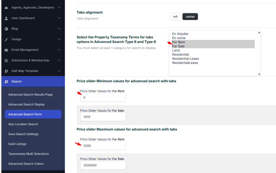Expand the User Dashboard chevron
This screenshot has height=173, width=276.
pos(59,18)
